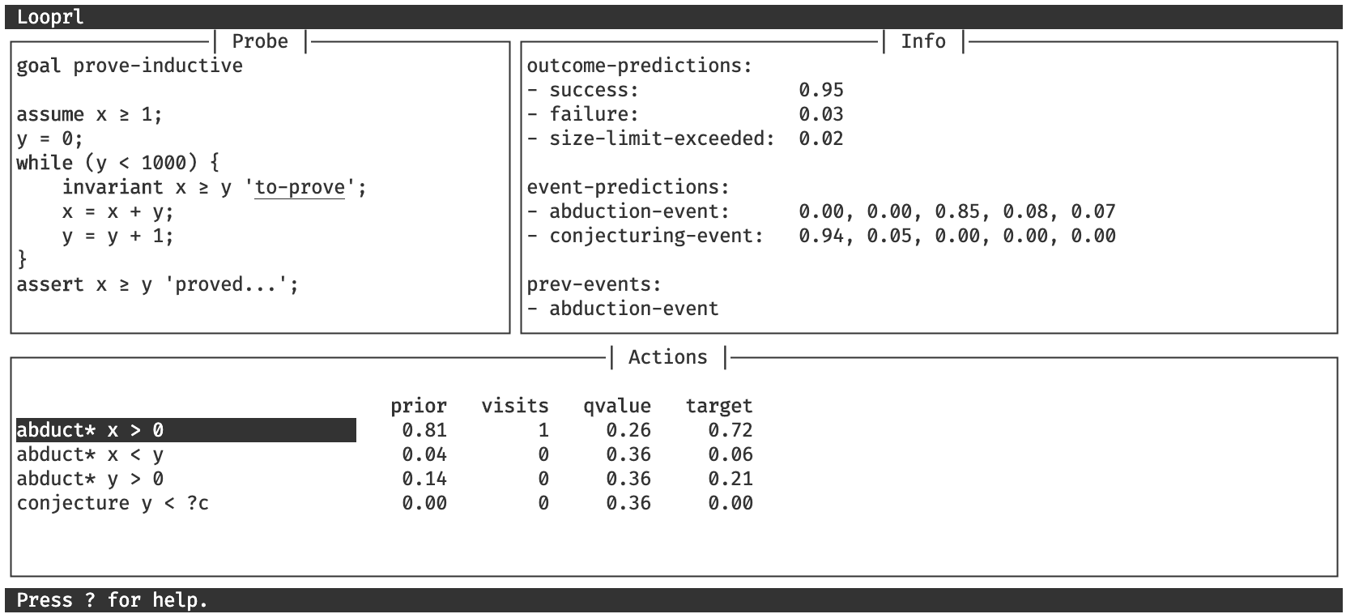1346x614 pixels.
Task: Click the 'while (y < 1000) {' line
Action: point(117,163)
